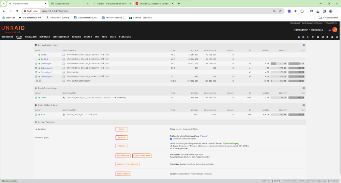The height and width of the screenshot is (183, 341).
Task: Open the DOCKER menu
Action: point(88,37)
